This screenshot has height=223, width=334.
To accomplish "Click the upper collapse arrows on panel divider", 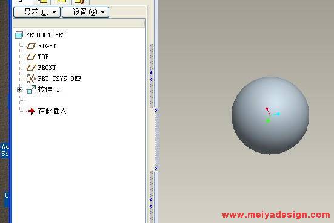I will click(151, 76).
